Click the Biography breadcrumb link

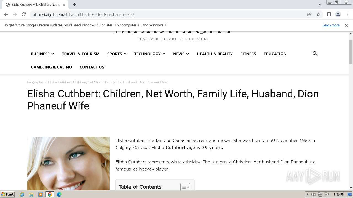[x=35, y=82]
